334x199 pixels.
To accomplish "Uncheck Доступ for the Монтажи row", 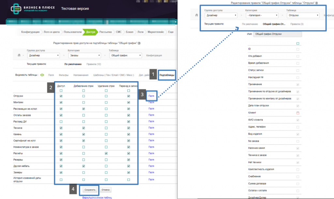I will point(61,102).
